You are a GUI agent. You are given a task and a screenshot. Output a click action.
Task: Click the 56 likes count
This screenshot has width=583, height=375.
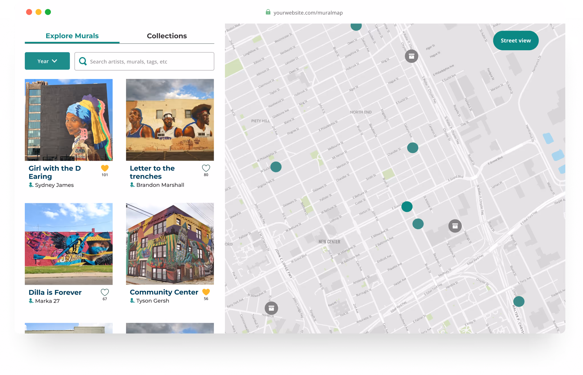[x=206, y=299]
